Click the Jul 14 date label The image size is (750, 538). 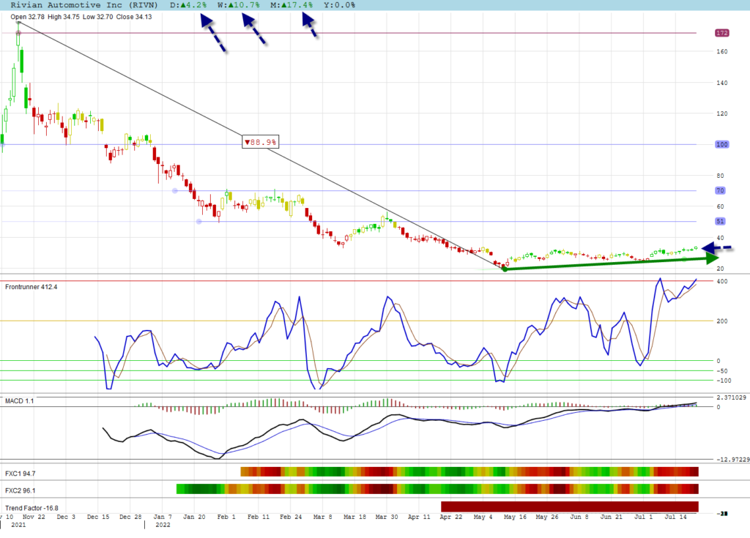tap(675, 517)
